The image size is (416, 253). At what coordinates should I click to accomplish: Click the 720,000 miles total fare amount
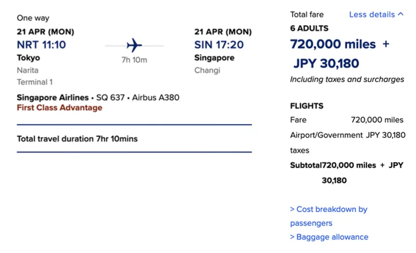pos(333,45)
